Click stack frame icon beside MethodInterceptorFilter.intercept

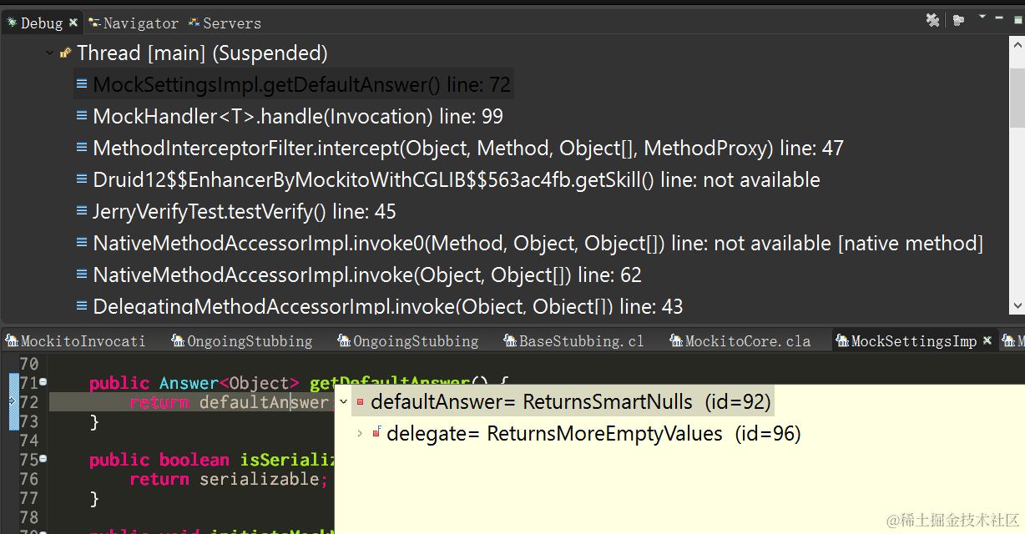(82, 149)
